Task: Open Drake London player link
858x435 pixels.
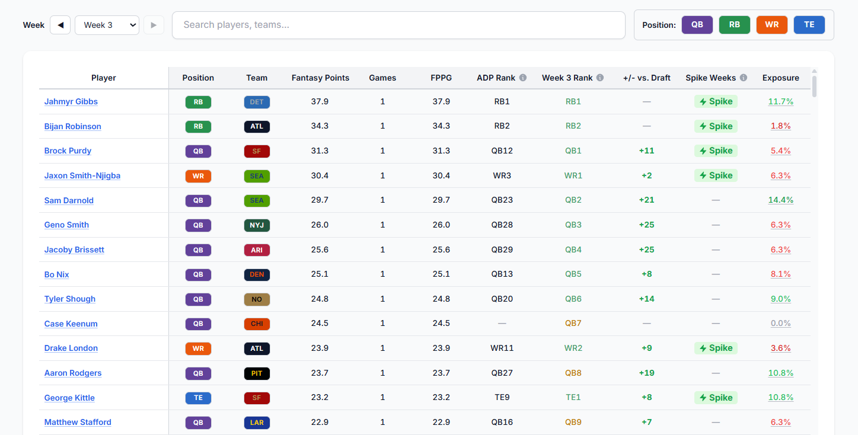Action: (71, 348)
